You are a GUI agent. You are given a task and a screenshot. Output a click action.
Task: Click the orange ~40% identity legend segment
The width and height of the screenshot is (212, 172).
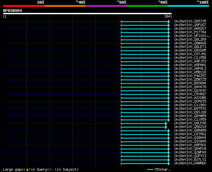pyautogui.click(x=65, y=6)
